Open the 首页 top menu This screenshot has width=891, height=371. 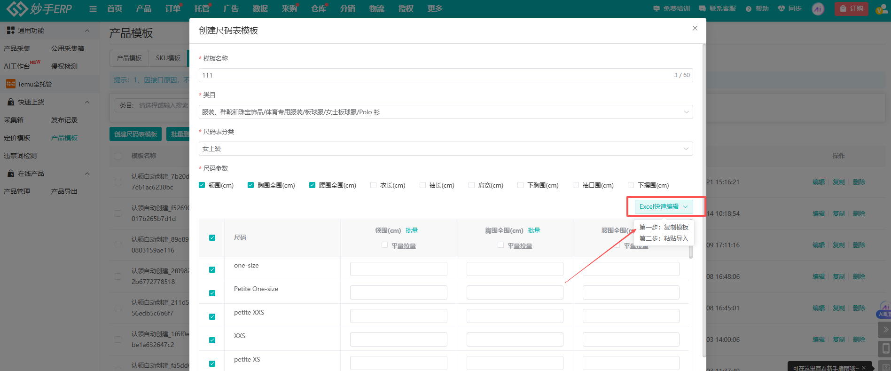(115, 8)
